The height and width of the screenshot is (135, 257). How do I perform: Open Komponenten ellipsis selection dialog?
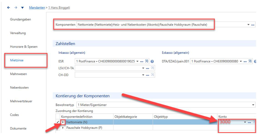(x=253, y=25)
